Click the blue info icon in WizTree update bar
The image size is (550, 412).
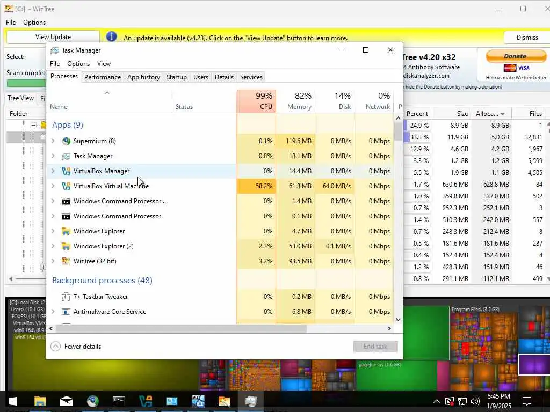tap(111, 36)
